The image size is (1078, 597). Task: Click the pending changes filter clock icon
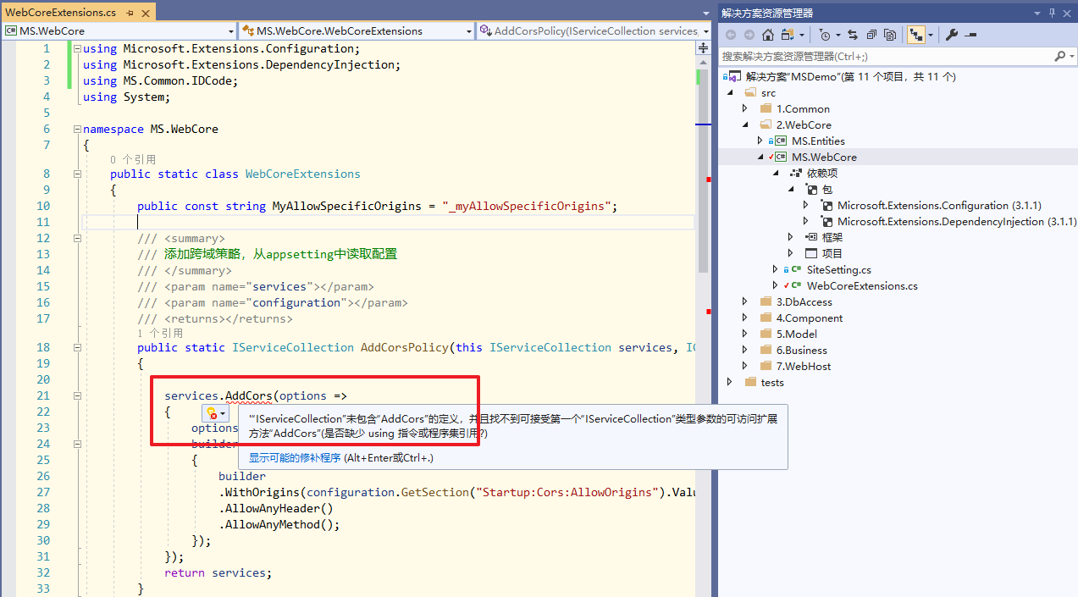826,35
